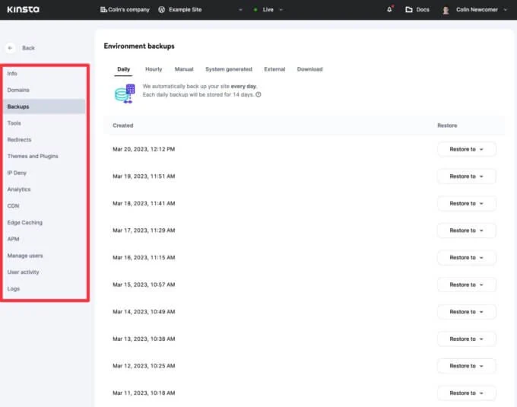Viewport: 517px width, 407px height.
Task: Switch to the Hourly backups tab
Action: tap(154, 69)
